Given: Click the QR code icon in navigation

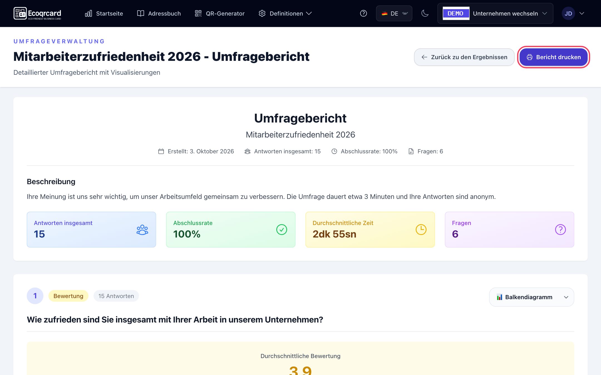Looking at the screenshot, I should click(x=198, y=13).
